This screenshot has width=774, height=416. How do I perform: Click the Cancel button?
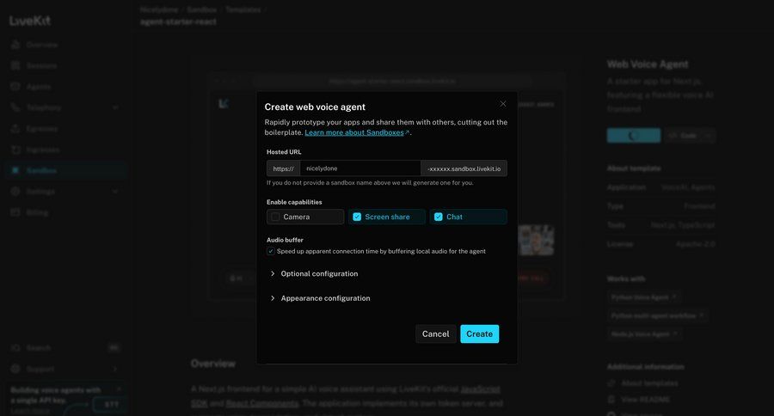click(x=435, y=334)
